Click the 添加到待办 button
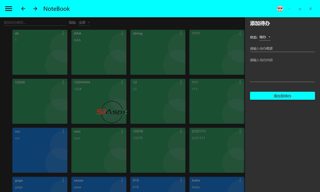Viewport: 320px width, 192px height. [x=282, y=96]
